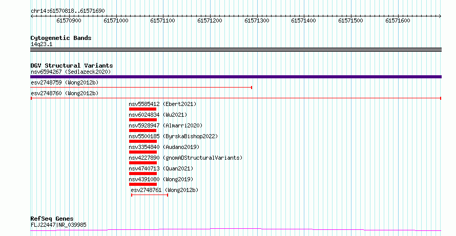Open esv2748759 (Wong2012b) variant label
The width and height of the screenshot is (456, 236).
[65, 82]
